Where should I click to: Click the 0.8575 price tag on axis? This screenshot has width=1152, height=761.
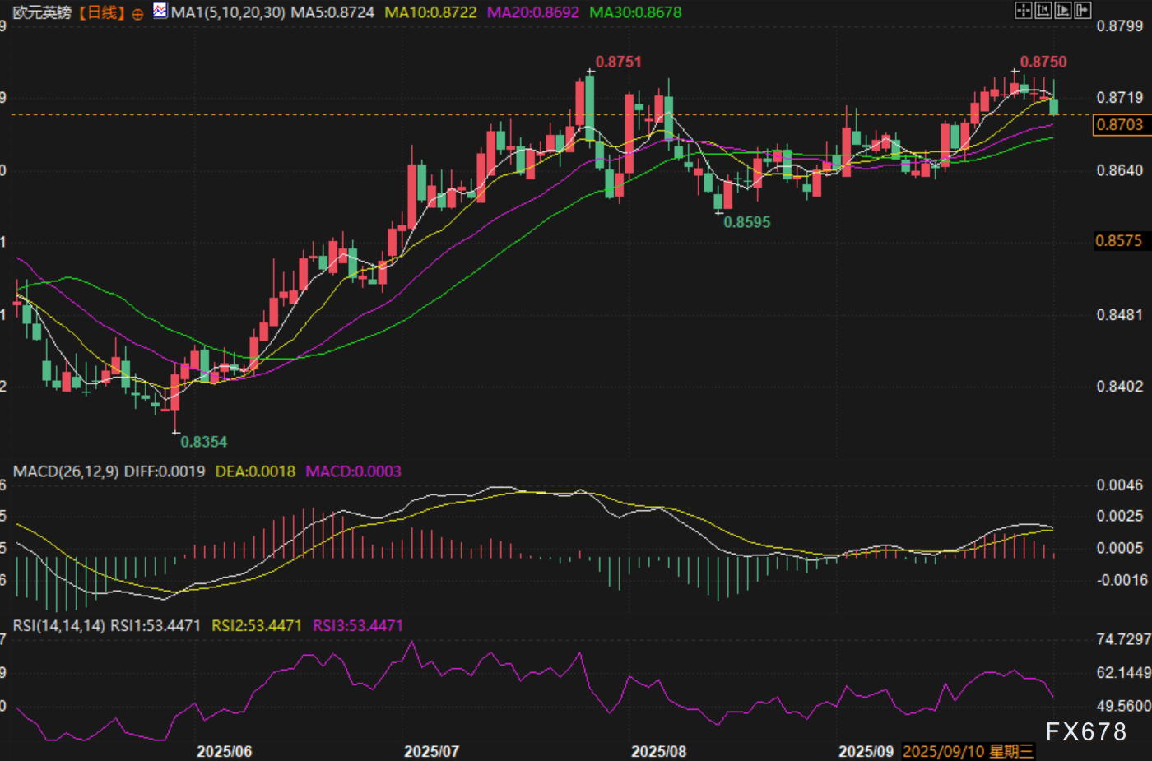pyautogui.click(x=1119, y=241)
